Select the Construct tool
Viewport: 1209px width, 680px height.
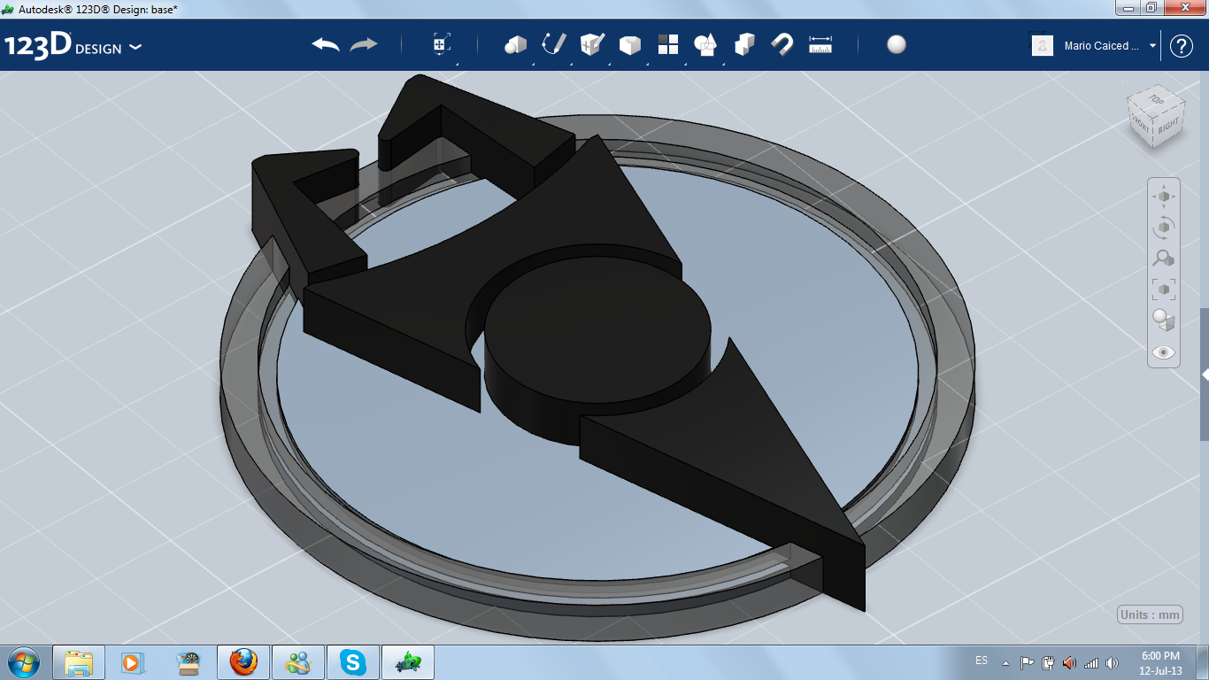[x=592, y=44]
